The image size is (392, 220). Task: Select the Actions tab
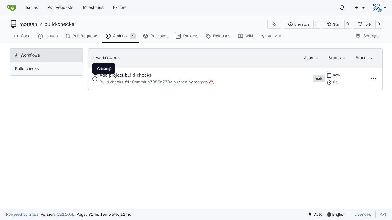pos(121,36)
